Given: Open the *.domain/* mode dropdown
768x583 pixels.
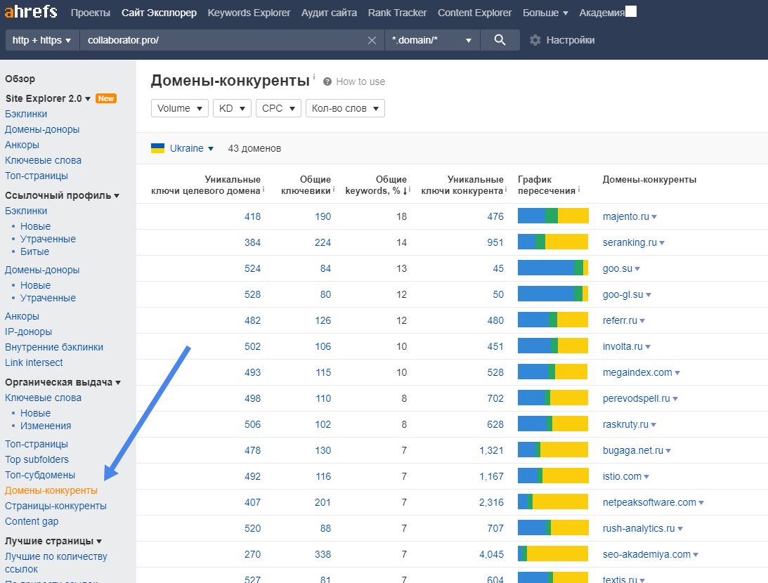Looking at the screenshot, I should coord(431,40).
